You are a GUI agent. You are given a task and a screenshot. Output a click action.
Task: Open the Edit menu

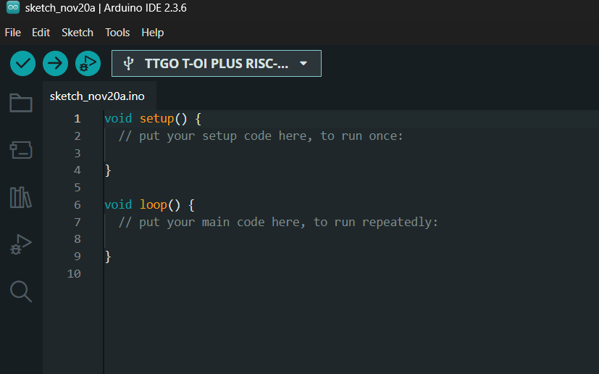pos(41,33)
